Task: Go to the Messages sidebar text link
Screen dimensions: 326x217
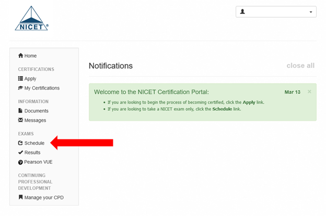Action: [35, 120]
